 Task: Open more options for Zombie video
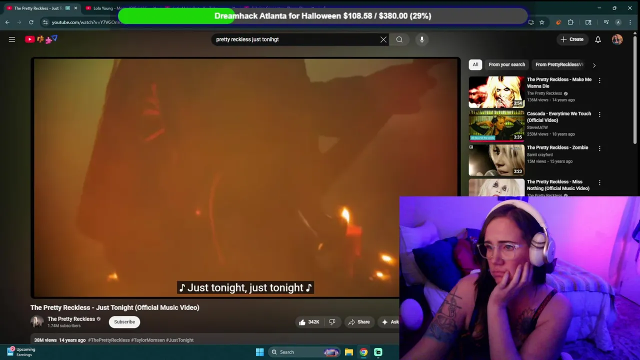[599, 148]
